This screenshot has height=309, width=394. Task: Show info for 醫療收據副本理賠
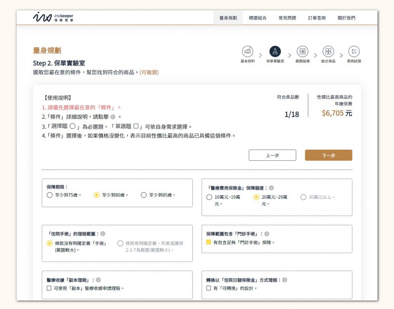98,280
